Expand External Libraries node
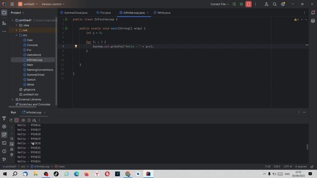 point(12,99)
